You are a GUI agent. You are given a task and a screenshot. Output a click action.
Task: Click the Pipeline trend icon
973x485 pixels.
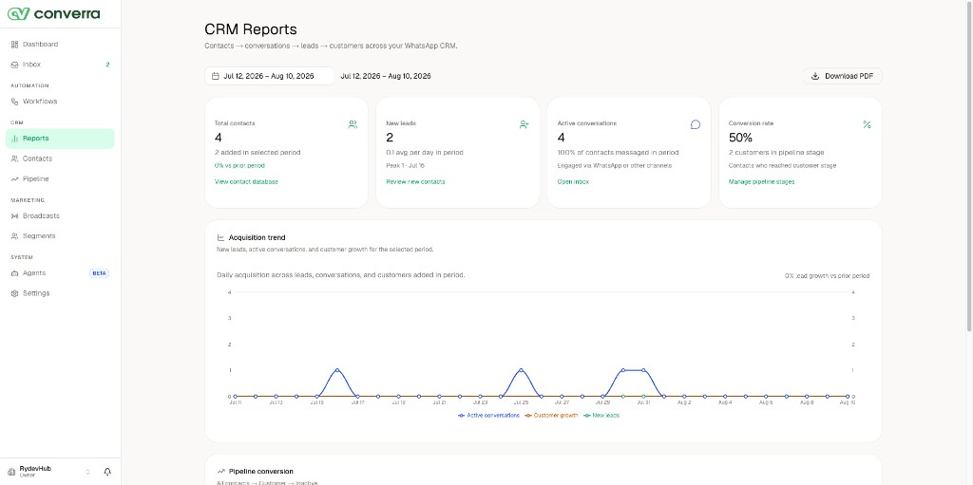15,178
